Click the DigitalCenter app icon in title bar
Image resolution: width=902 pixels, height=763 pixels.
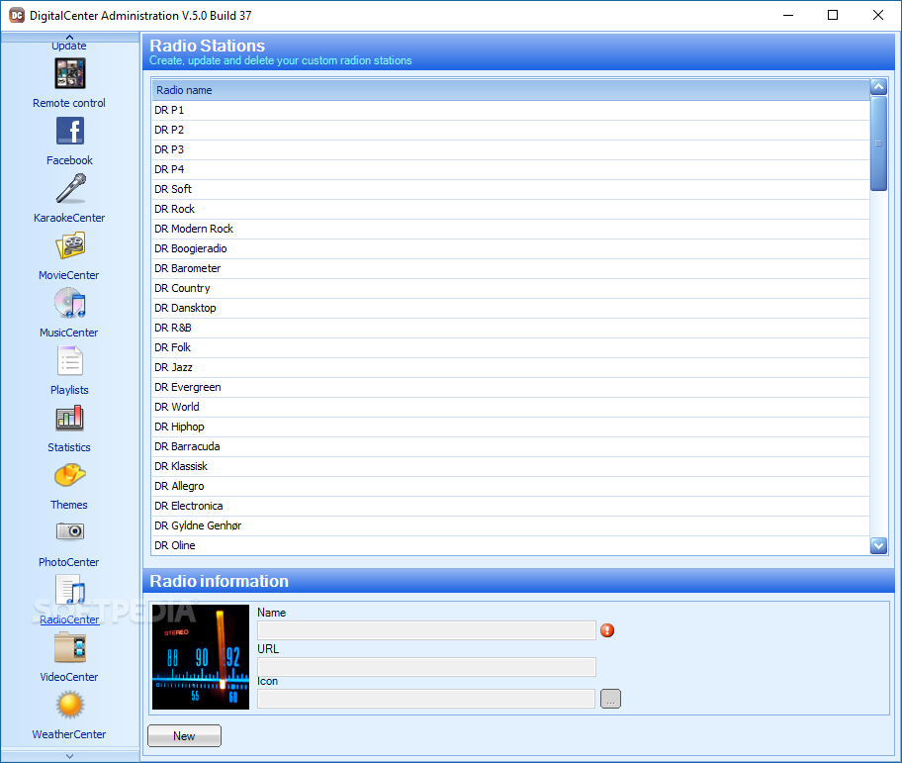[x=17, y=15]
